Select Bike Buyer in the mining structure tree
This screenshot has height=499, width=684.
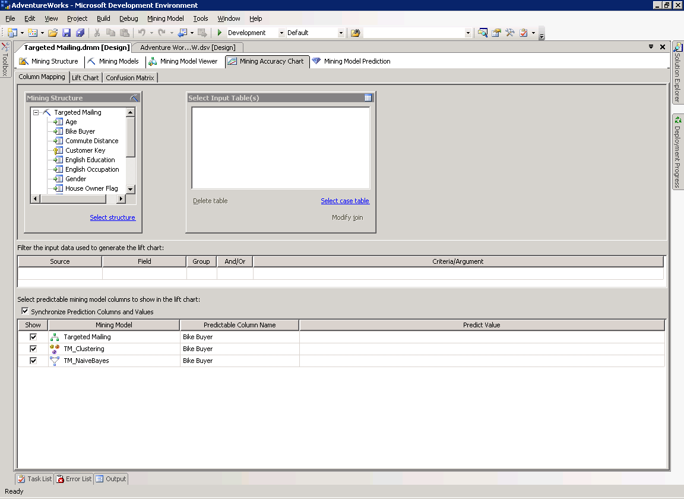pyautogui.click(x=80, y=131)
